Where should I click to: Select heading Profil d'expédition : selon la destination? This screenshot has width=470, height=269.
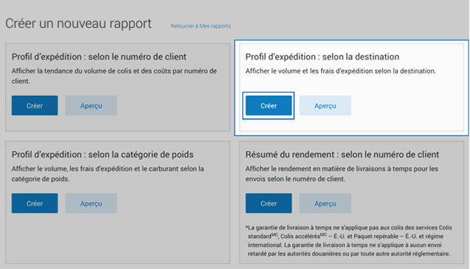click(322, 57)
